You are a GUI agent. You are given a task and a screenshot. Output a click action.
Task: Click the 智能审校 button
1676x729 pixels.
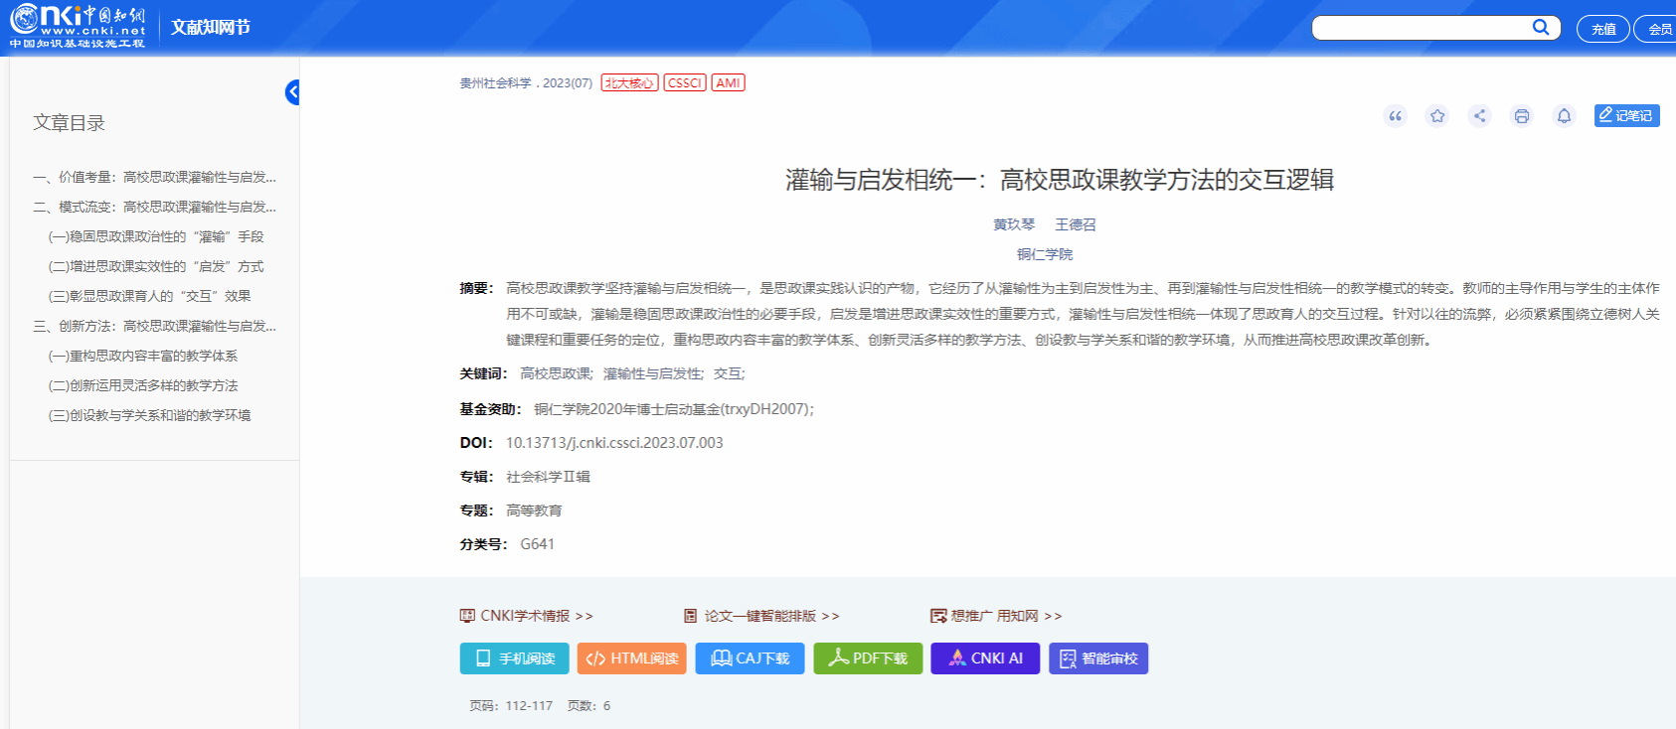click(x=1098, y=658)
